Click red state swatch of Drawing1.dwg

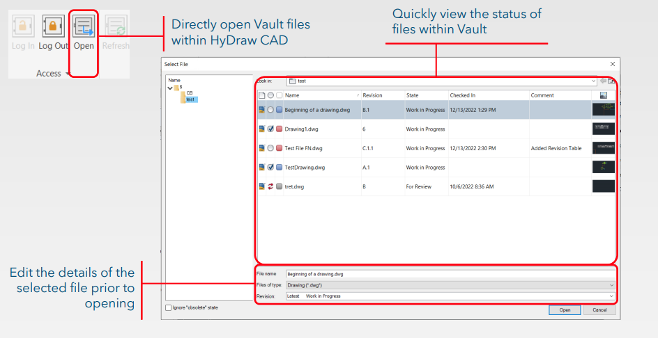click(279, 129)
